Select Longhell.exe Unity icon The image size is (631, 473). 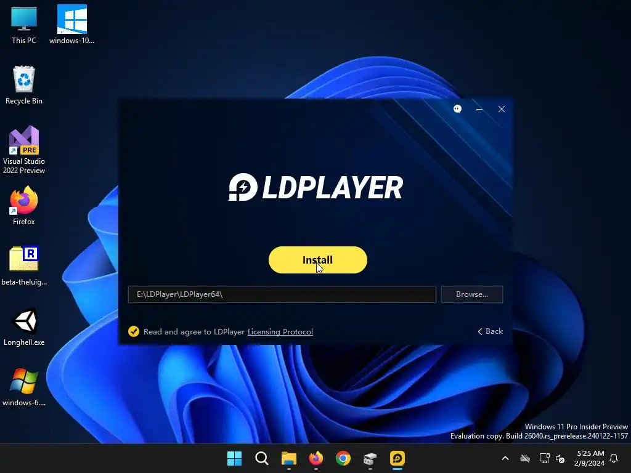(24, 326)
